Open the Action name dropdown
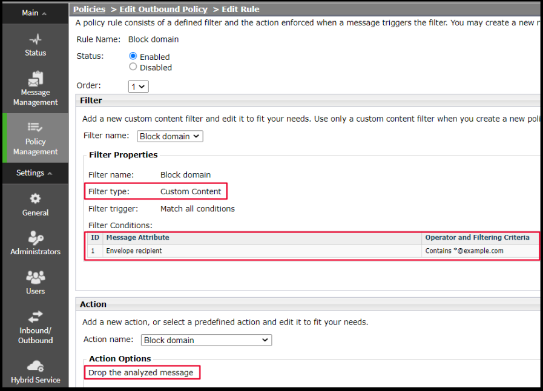The width and height of the screenshot is (543, 391). point(206,340)
